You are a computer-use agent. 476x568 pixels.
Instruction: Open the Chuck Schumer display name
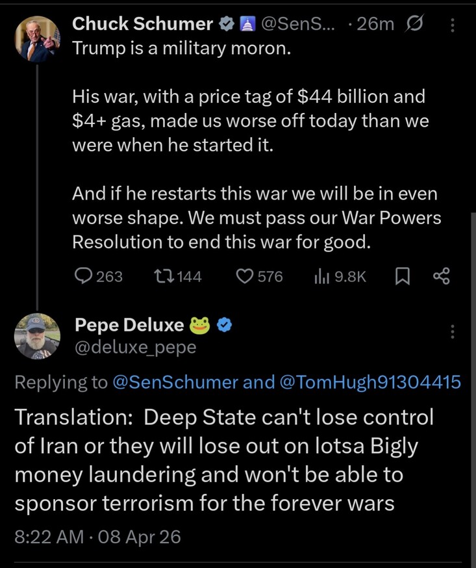tap(143, 25)
